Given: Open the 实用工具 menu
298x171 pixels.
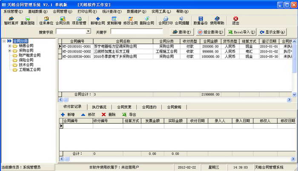Looking at the screenshot, I should tap(161, 12).
